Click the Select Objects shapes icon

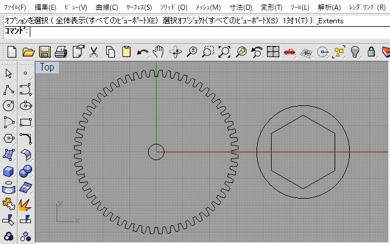pyautogui.click(x=339, y=52)
